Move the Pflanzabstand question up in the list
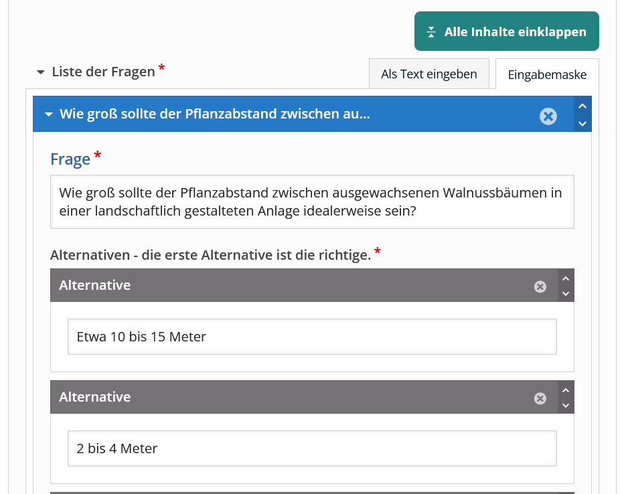 [x=582, y=106]
